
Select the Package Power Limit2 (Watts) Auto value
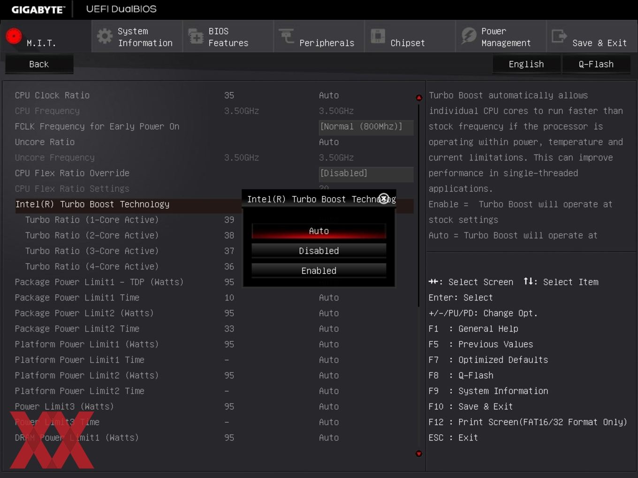point(329,313)
